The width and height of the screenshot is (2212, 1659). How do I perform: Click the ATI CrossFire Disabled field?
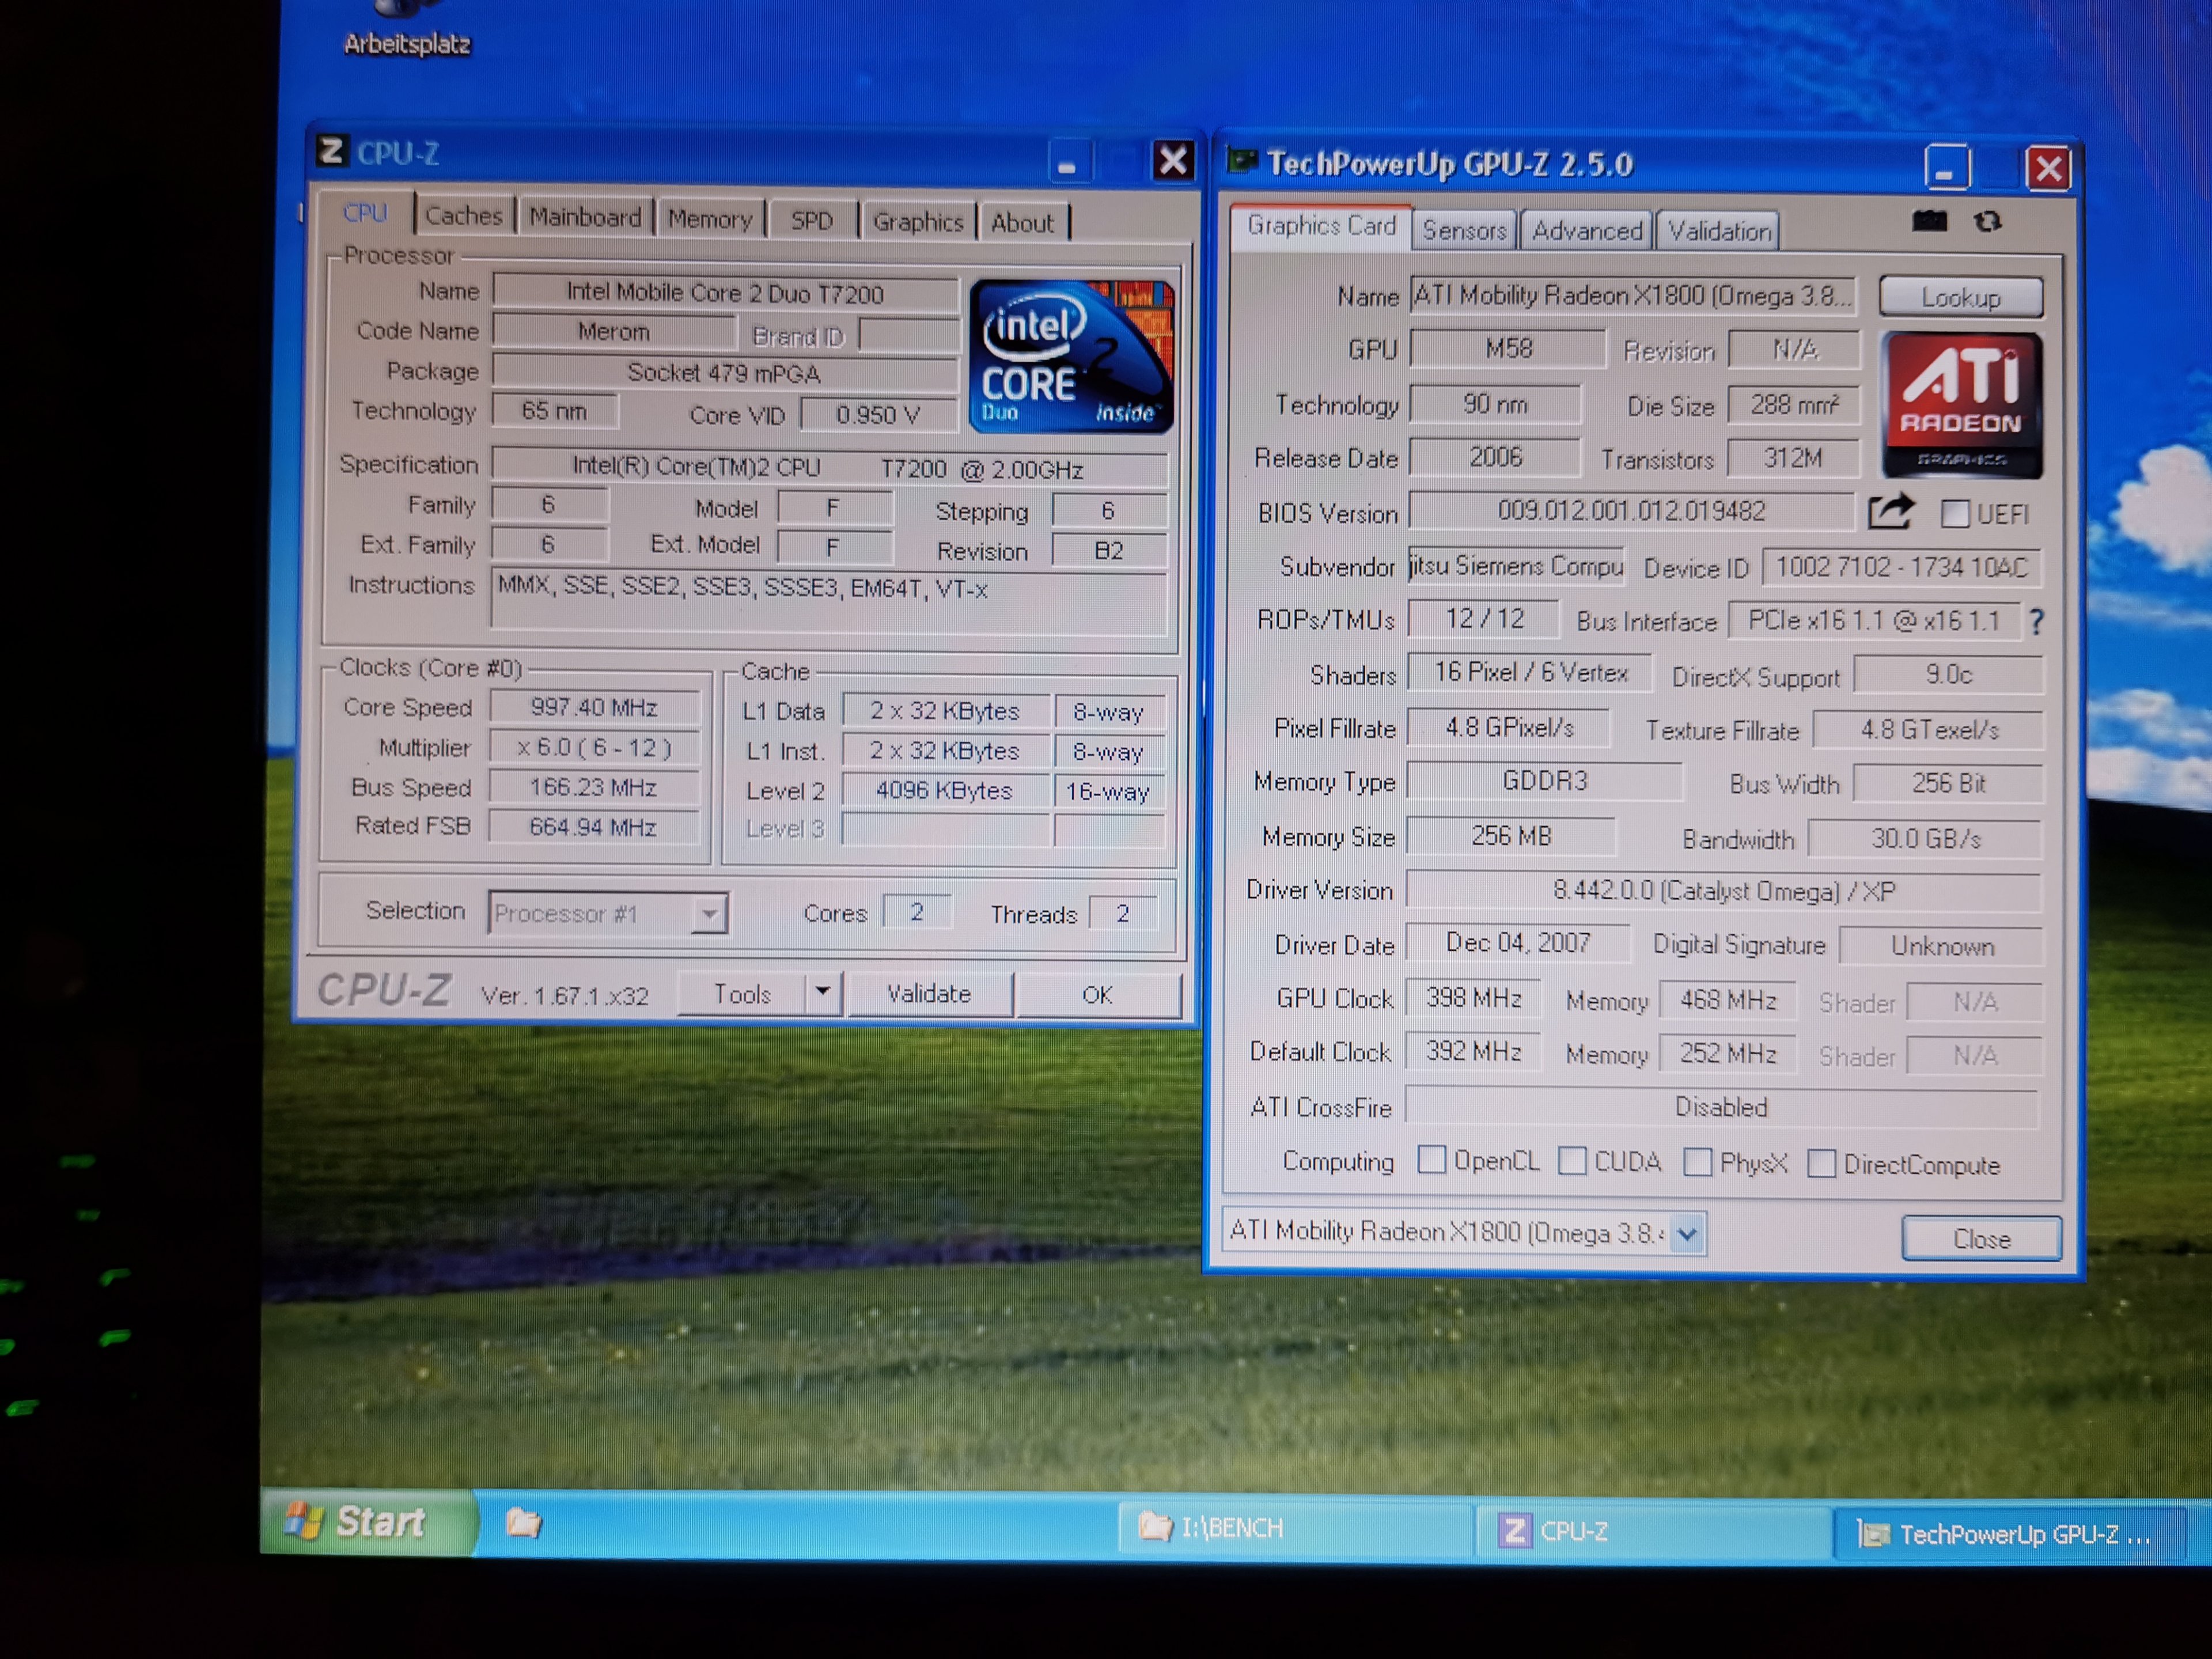click(1722, 1106)
